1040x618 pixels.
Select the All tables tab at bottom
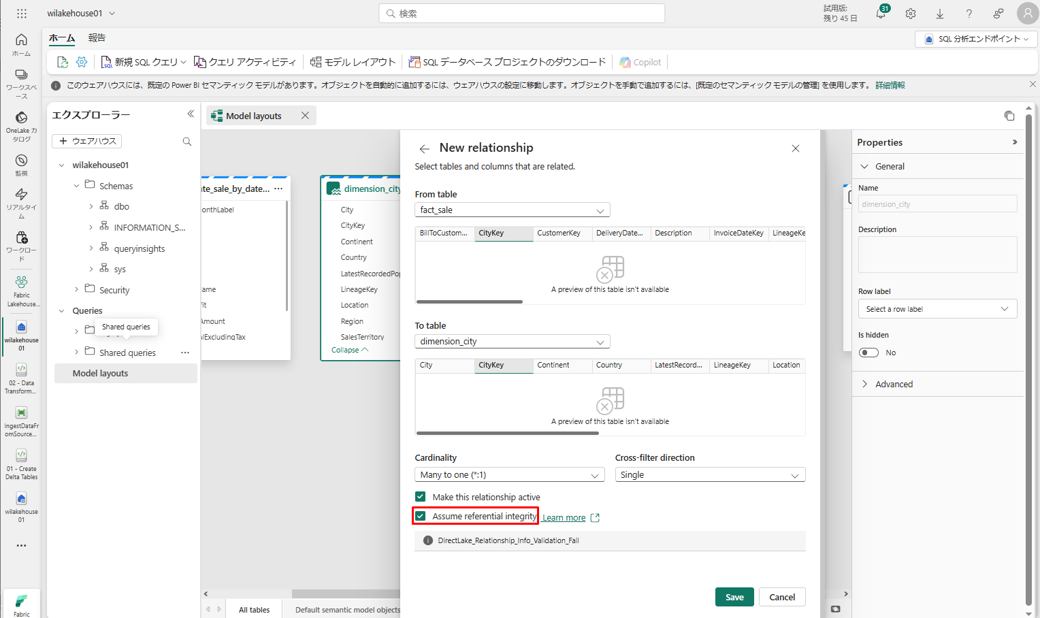(x=254, y=610)
